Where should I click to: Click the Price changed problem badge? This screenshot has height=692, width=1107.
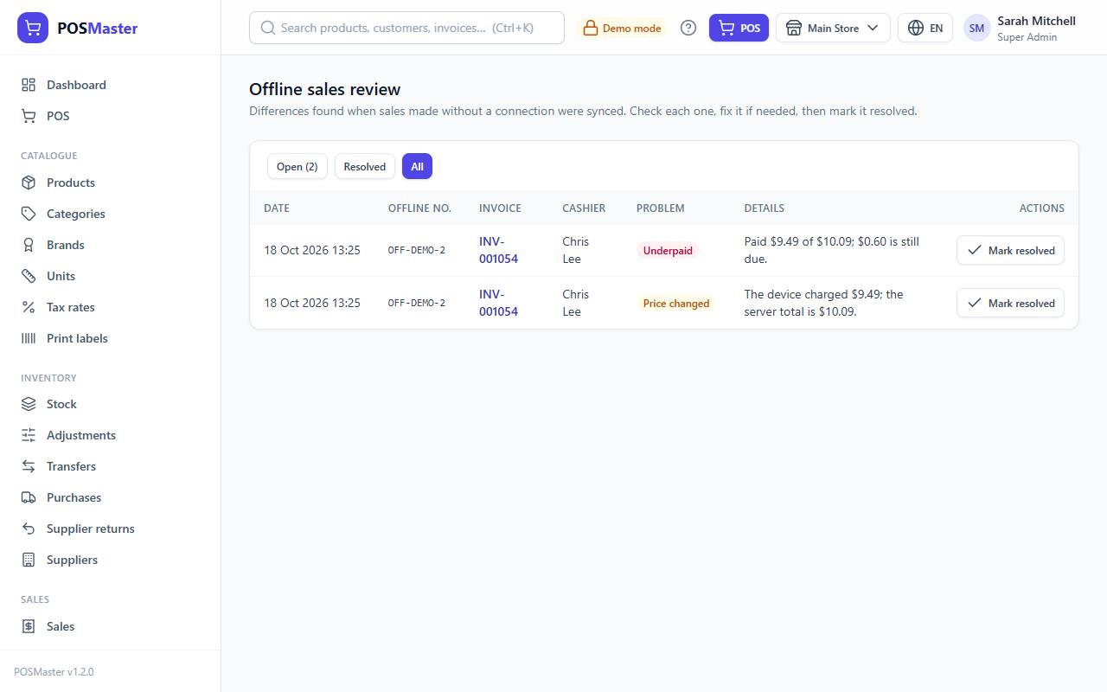coord(676,303)
